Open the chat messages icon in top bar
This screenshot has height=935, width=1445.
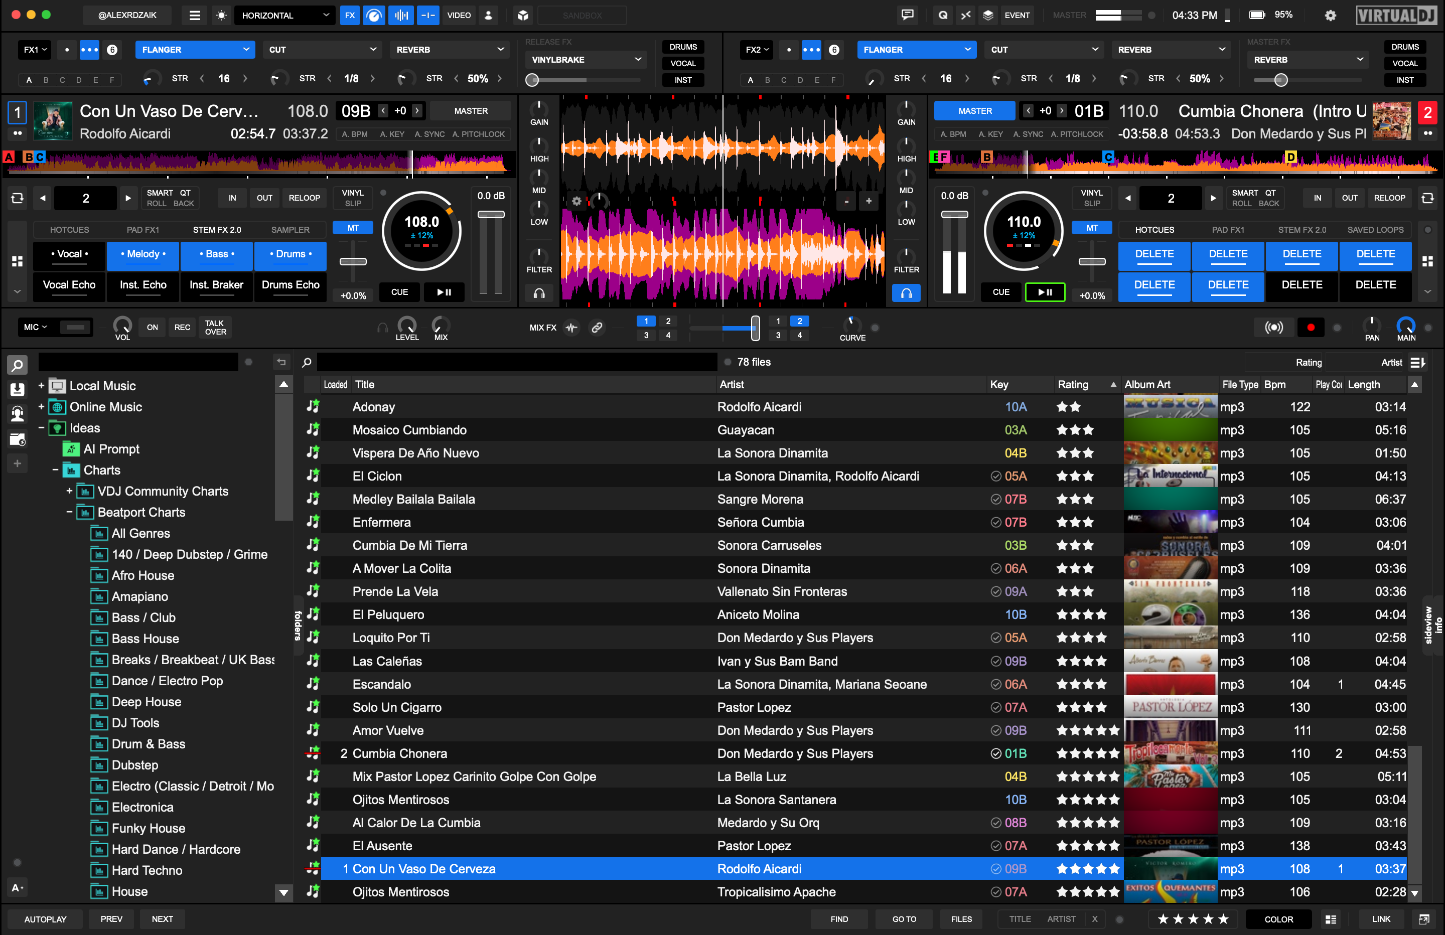pyautogui.click(x=907, y=15)
